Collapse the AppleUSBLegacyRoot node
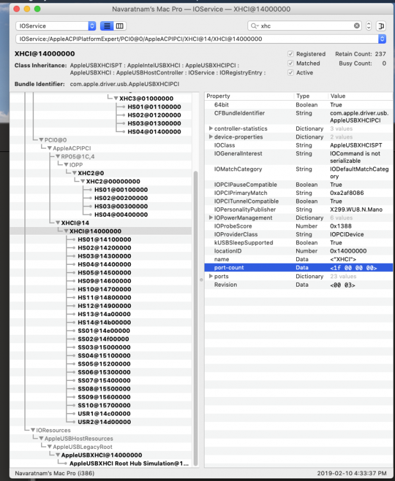Screen dimensions: 395x481 pyautogui.click(x=49, y=446)
